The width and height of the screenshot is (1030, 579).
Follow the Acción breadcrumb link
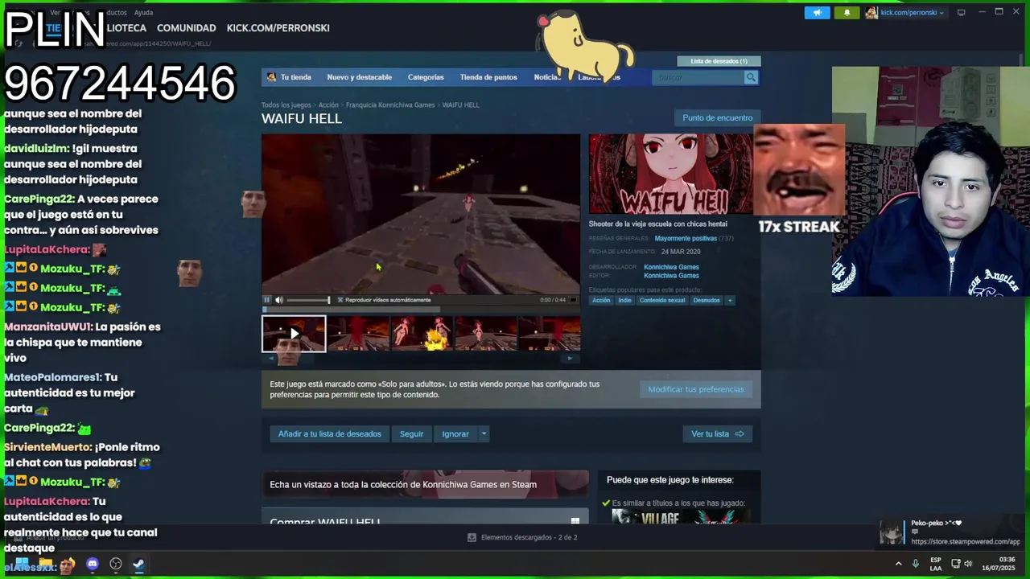coord(328,105)
